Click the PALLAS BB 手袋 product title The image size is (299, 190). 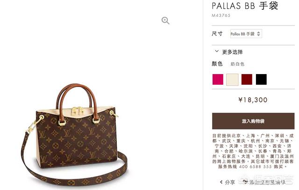(245, 6)
